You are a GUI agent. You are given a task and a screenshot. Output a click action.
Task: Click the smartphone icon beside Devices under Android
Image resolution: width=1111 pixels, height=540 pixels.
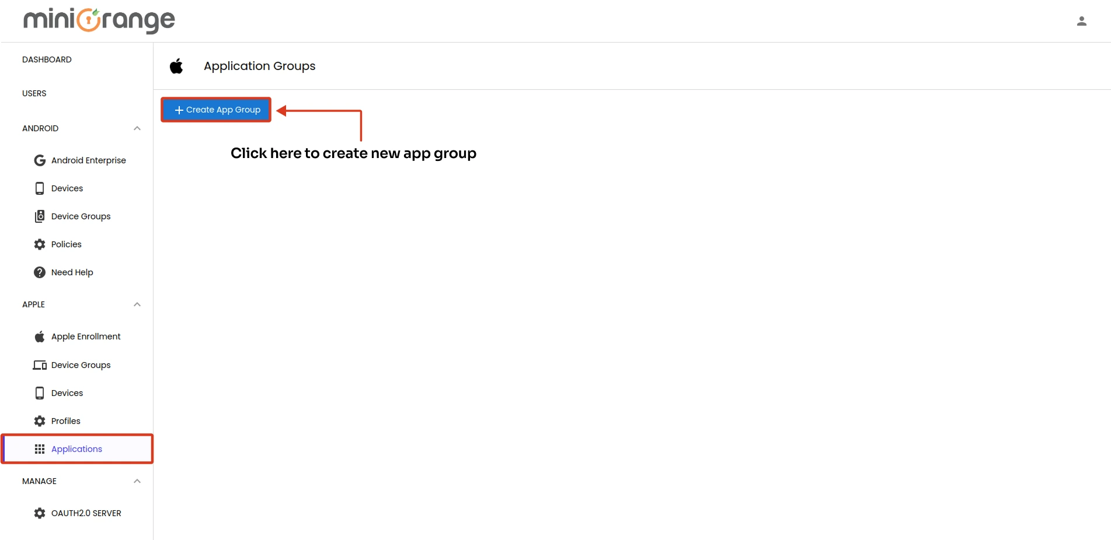click(39, 188)
